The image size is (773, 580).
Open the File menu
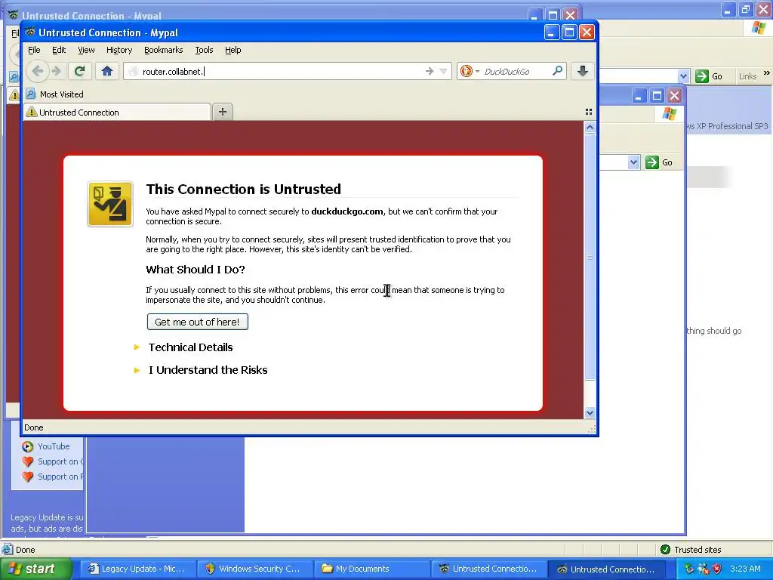tap(34, 50)
